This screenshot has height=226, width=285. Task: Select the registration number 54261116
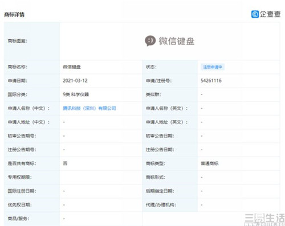[211, 81]
